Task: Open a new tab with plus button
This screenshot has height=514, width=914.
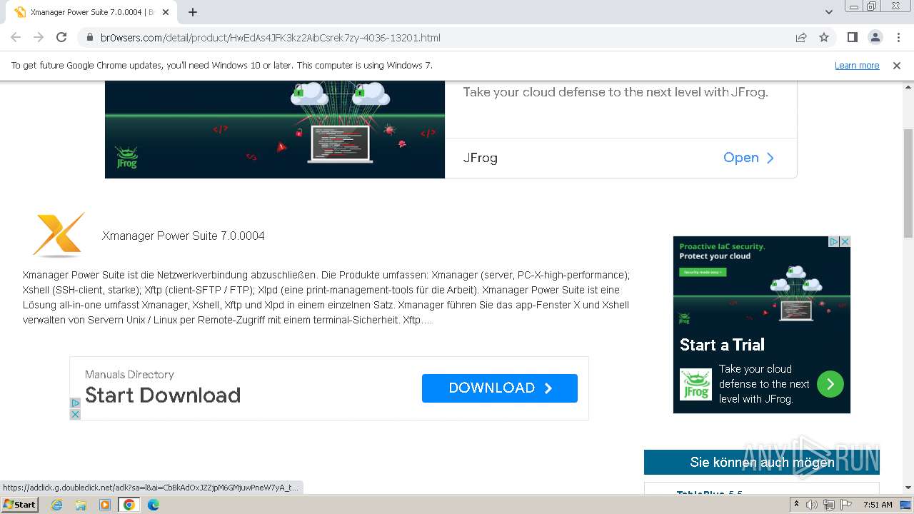Action: (x=193, y=12)
